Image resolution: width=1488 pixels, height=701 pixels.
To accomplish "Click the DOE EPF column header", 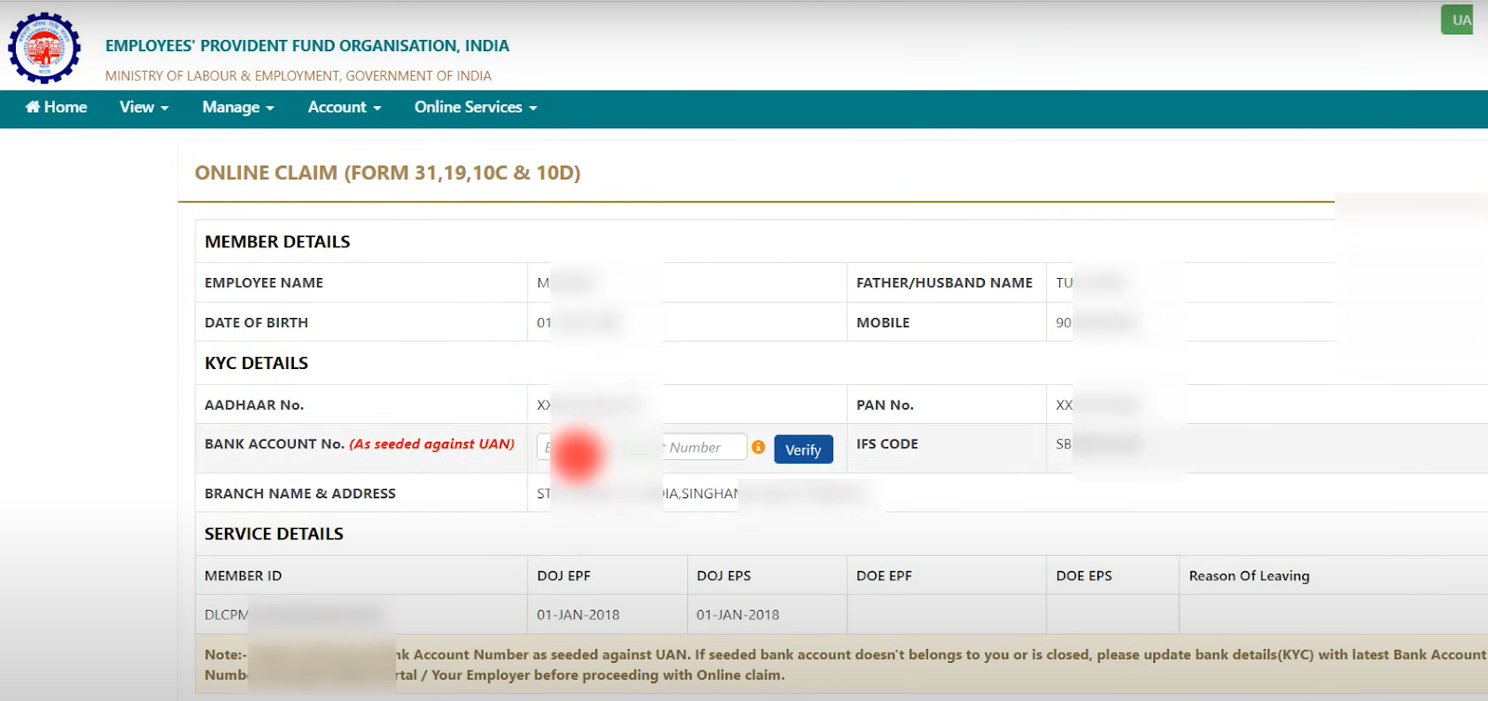I will point(884,575).
